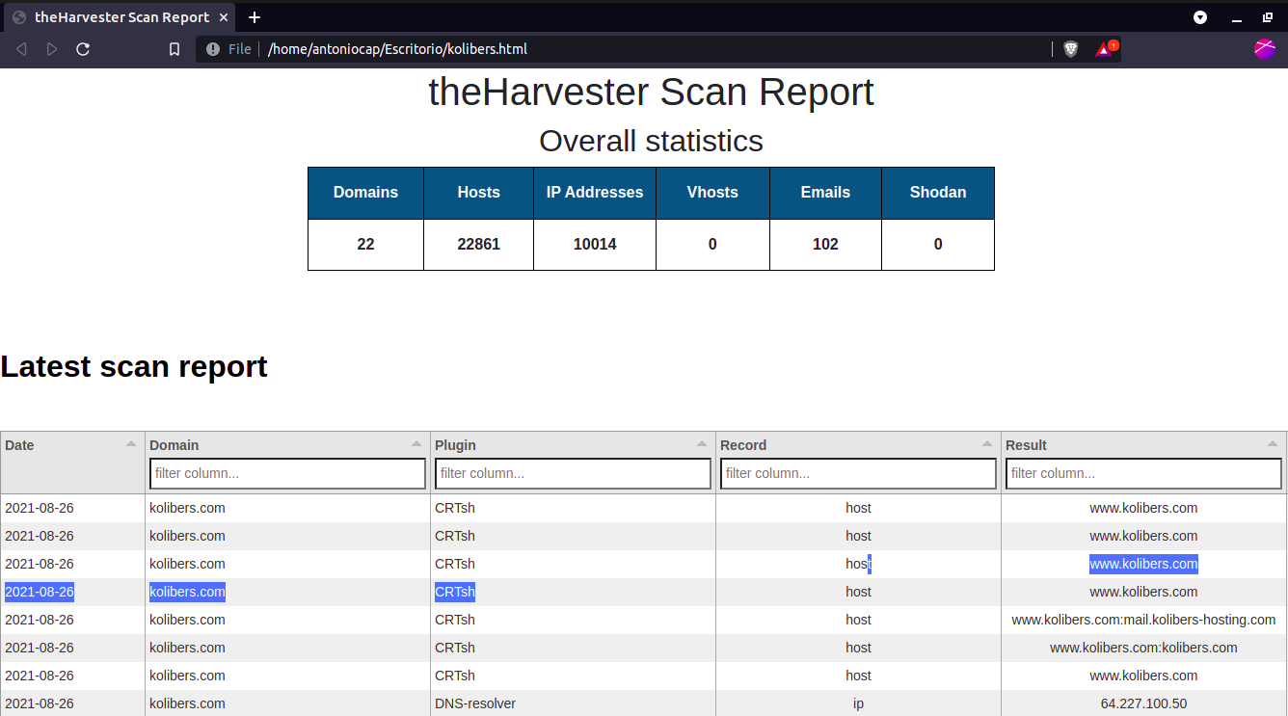
Task: Sort table by Record column arrow
Action: pyautogui.click(x=987, y=444)
